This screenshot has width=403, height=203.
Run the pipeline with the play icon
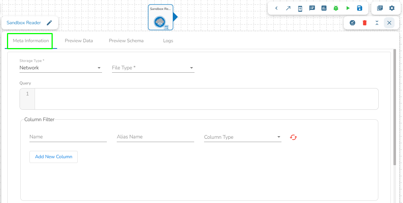pyautogui.click(x=348, y=8)
